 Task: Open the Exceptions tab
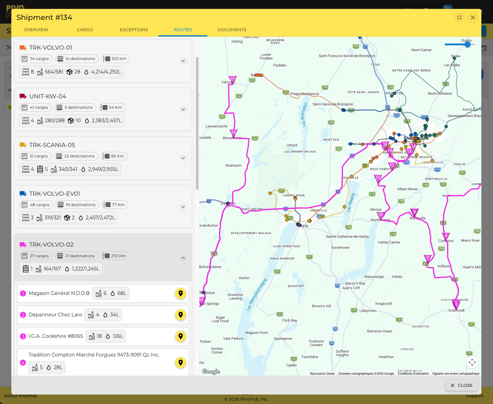(x=134, y=30)
